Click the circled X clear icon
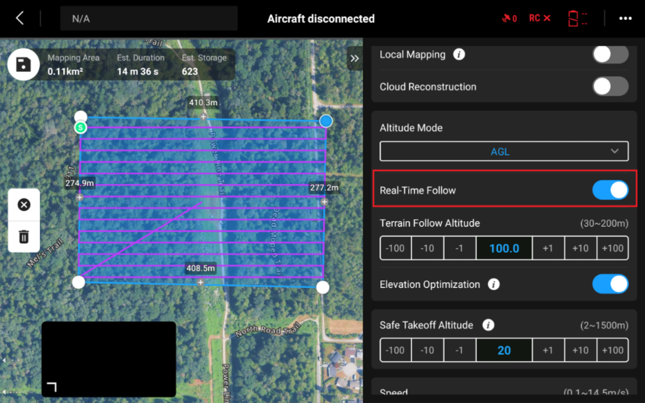 [x=23, y=205]
